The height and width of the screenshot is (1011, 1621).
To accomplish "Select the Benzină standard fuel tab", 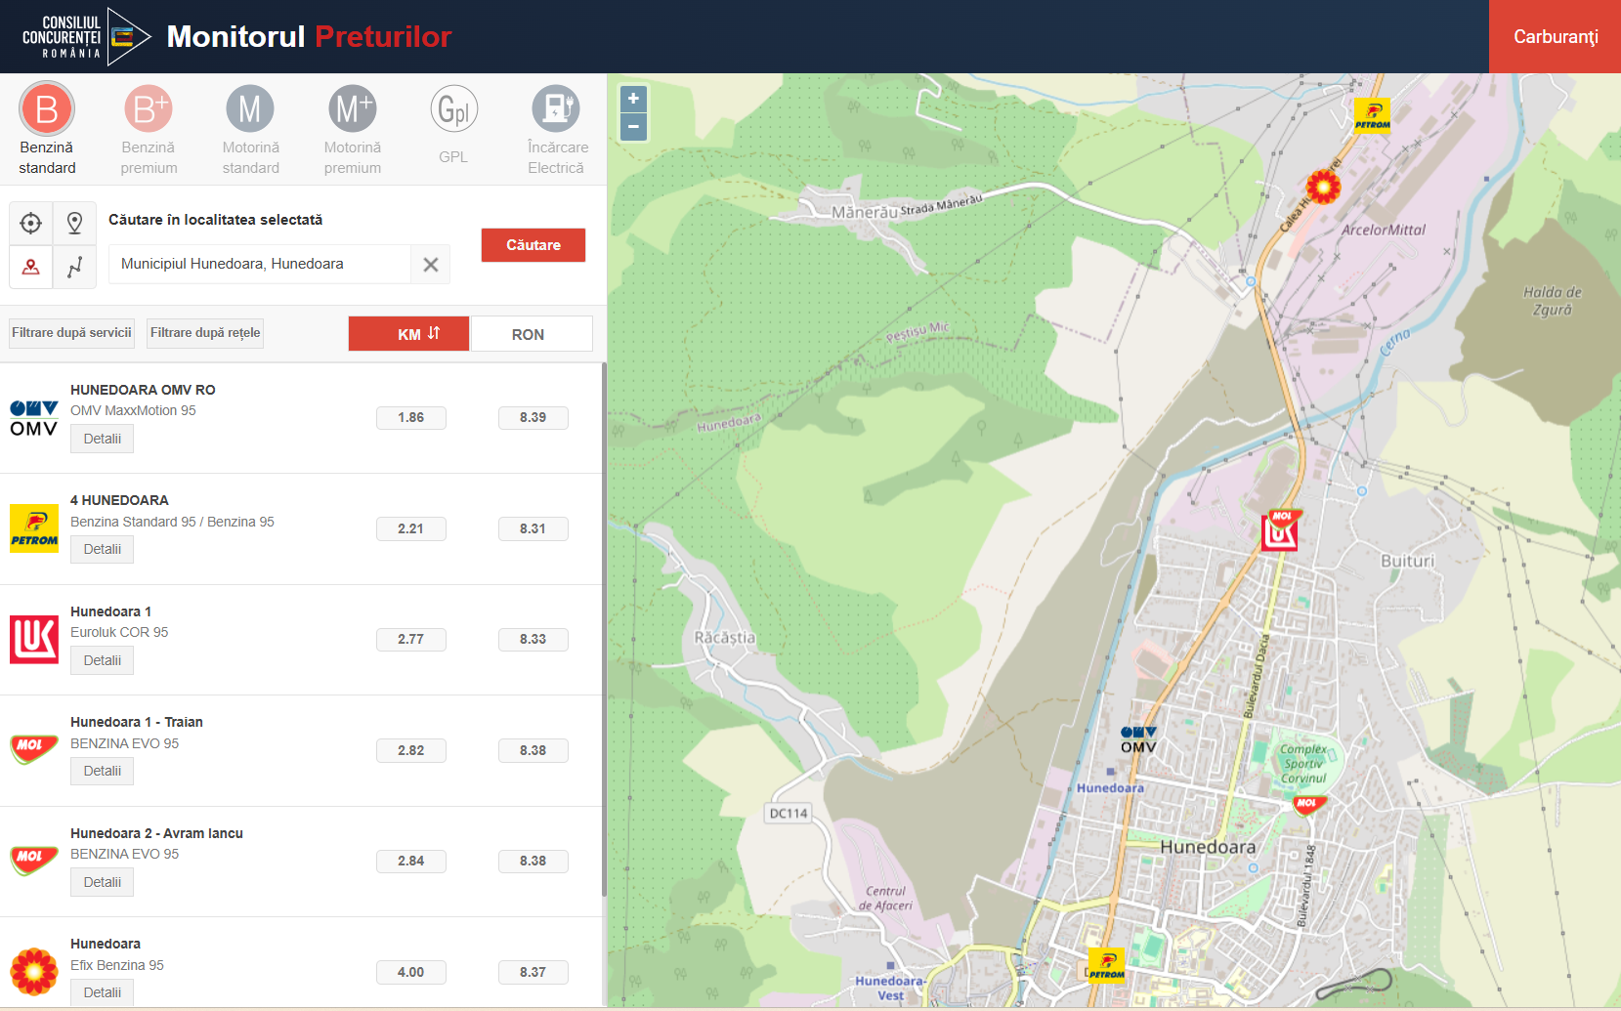I will (x=47, y=109).
